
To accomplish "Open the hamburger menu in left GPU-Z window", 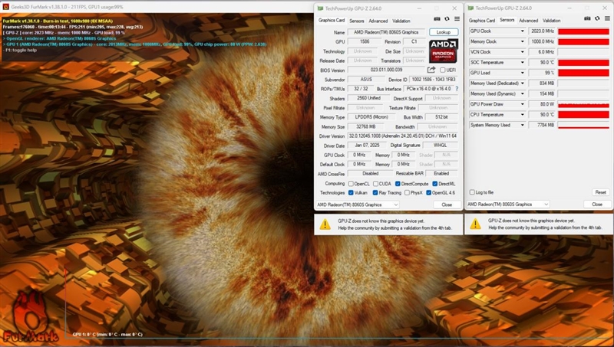I will [457, 18].
